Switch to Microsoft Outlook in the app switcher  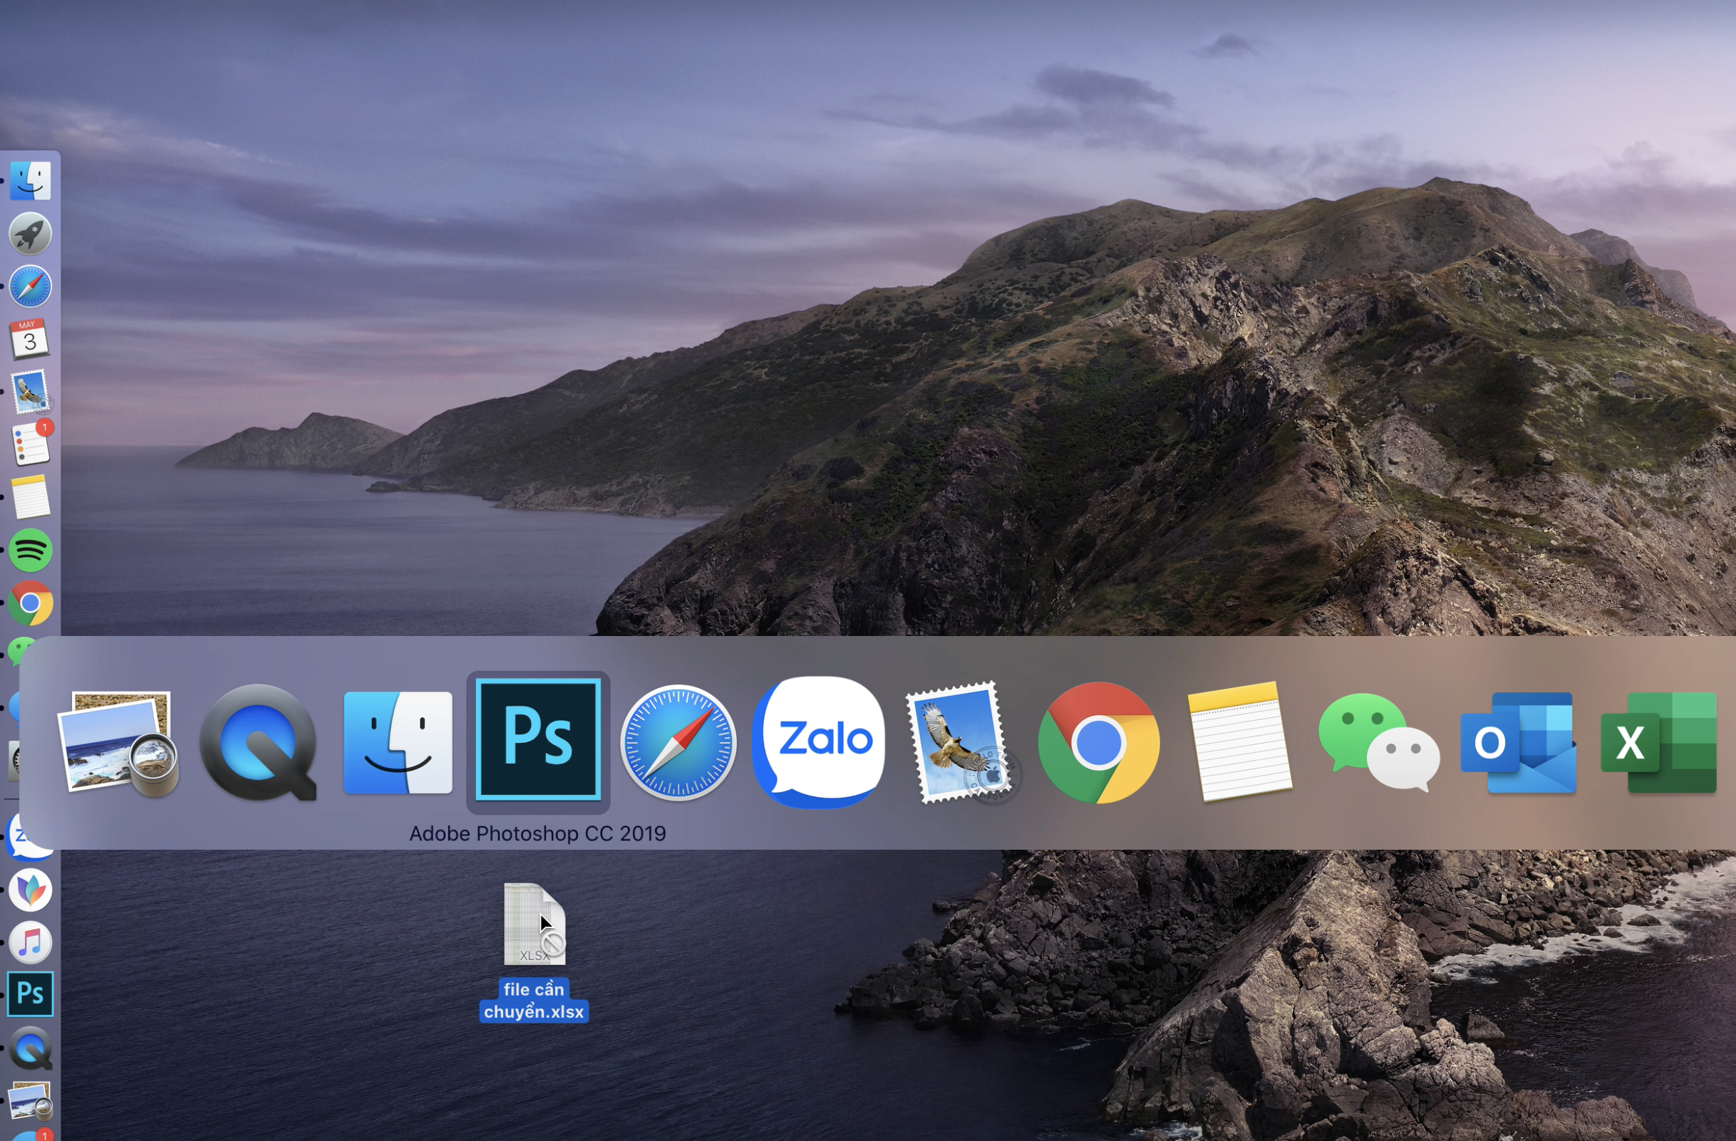(1519, 743)
